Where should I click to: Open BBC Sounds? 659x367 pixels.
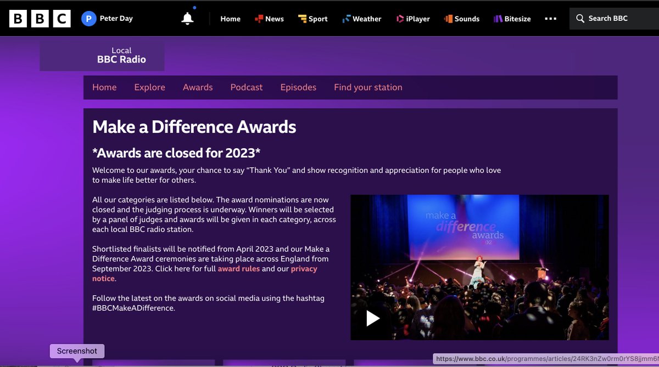tap(462, 19)
